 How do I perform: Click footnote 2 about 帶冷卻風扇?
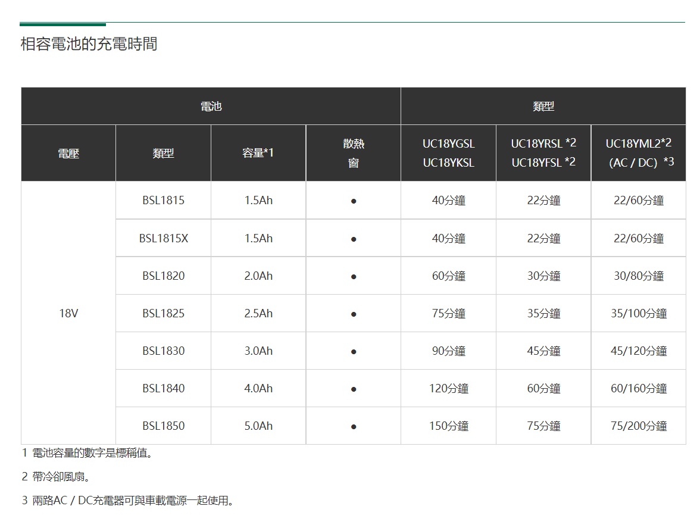tap(56, 477)
